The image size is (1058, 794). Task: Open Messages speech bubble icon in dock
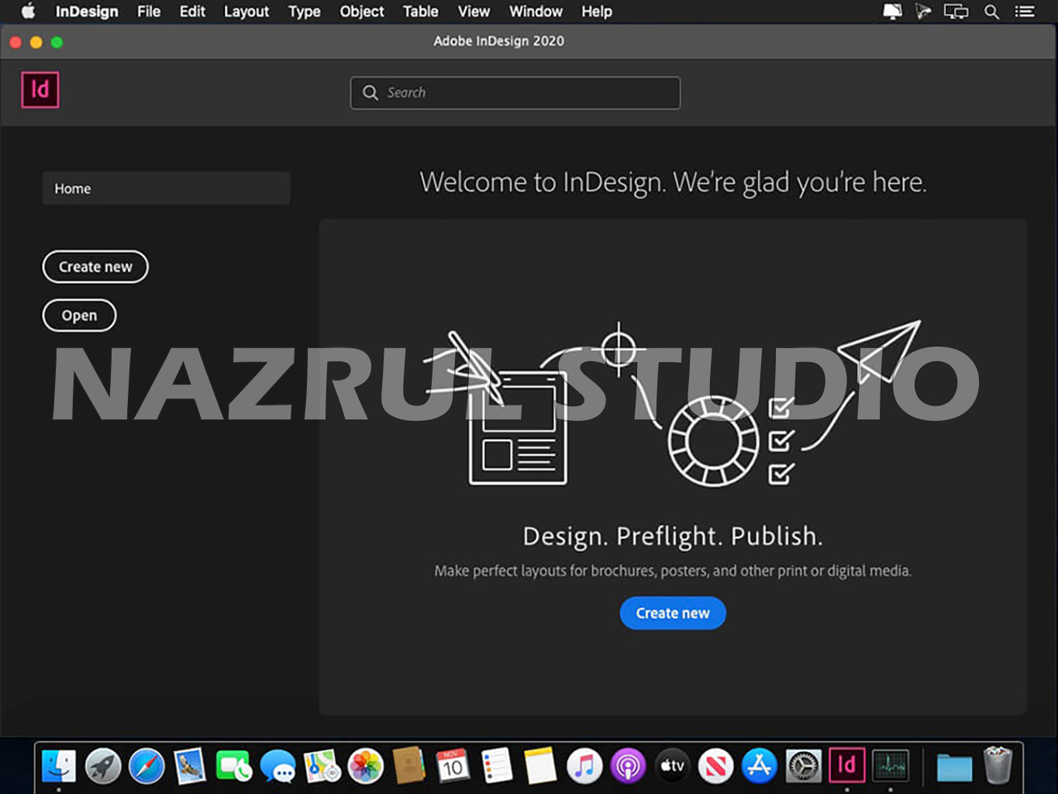click(x=277, y=767)
